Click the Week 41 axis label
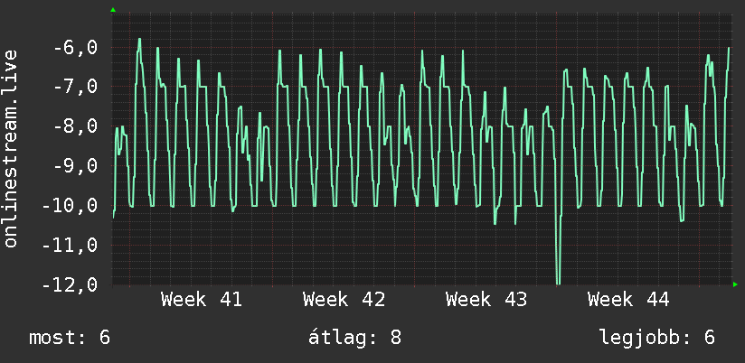The width and height of the screenshot is (745, 363). [x=202, y=300]
